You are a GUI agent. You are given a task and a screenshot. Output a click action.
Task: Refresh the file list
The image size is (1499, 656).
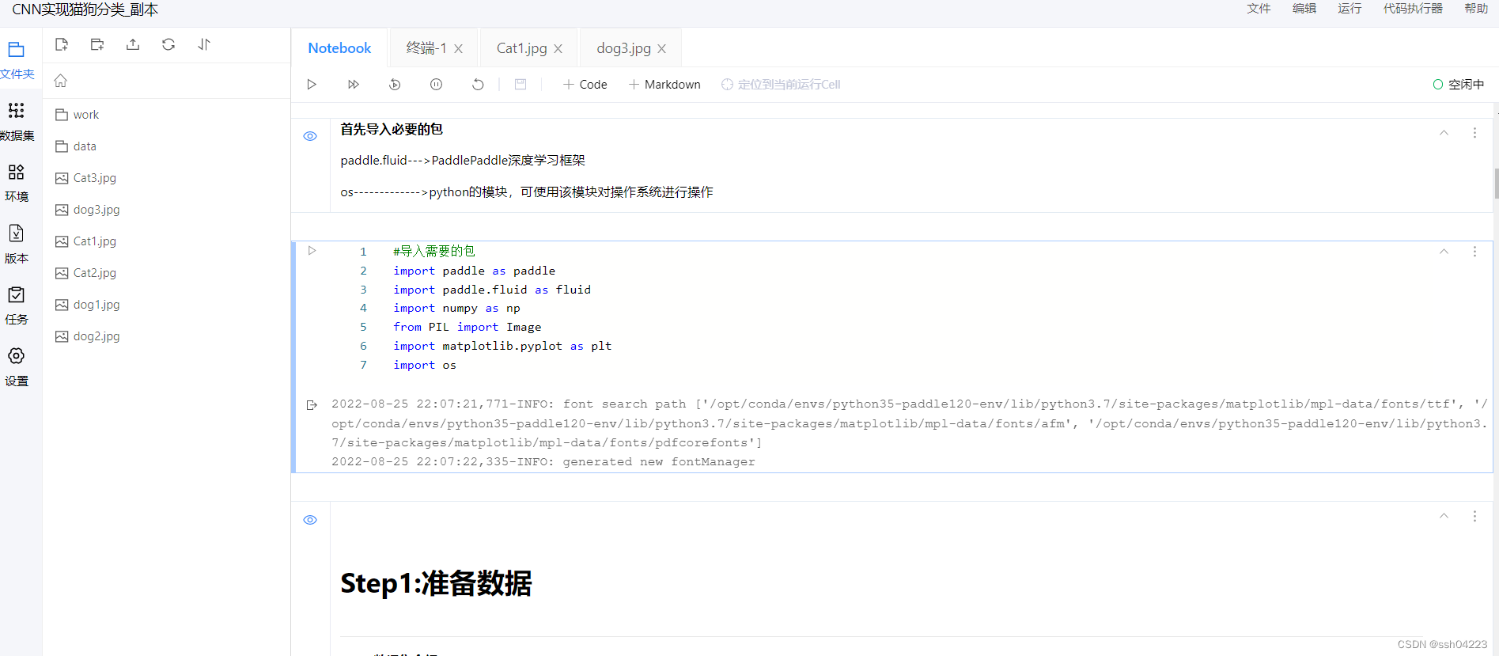168,45
